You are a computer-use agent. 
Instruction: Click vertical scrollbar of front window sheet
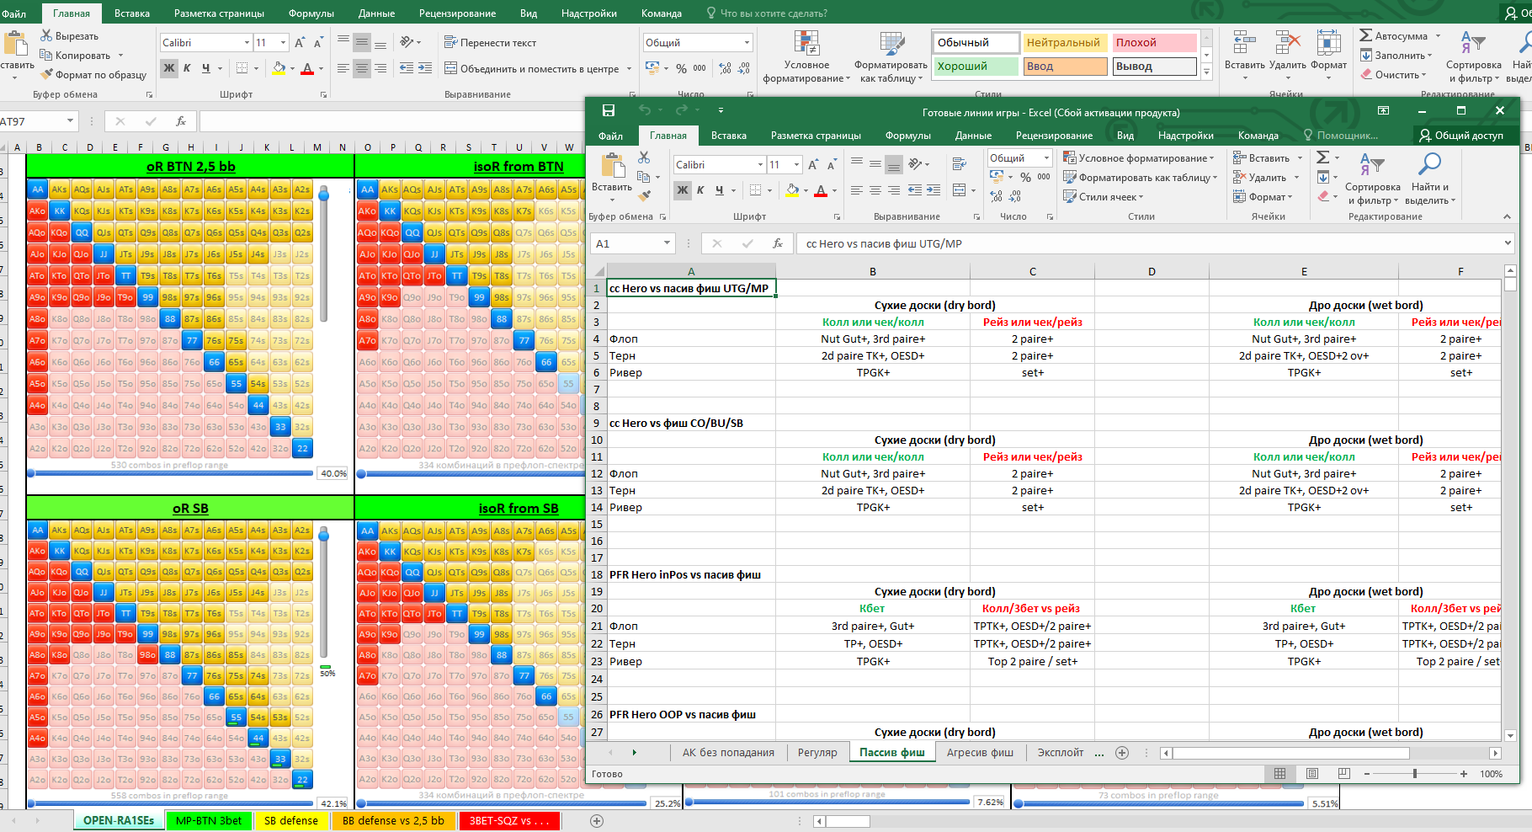(1510, 503)
